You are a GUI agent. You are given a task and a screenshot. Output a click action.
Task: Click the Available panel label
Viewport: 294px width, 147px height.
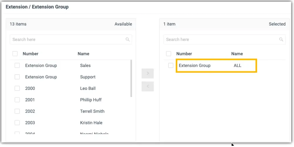[123, 24]
